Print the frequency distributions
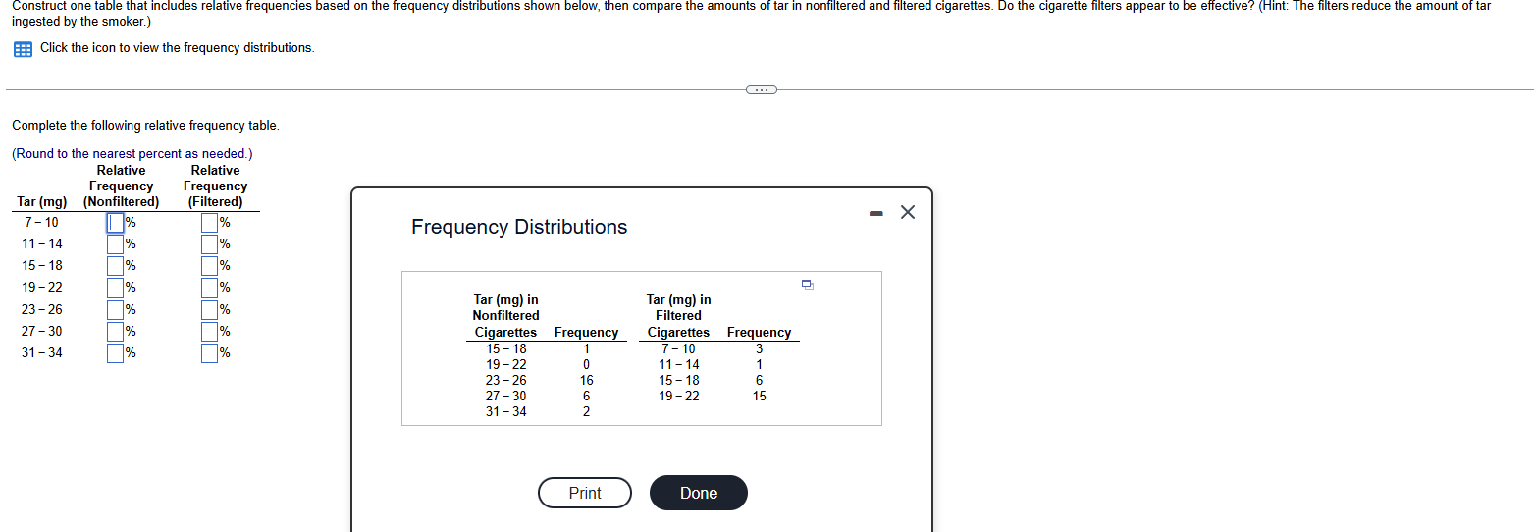This screenshot has height=532, width=1534. point(585,493)
